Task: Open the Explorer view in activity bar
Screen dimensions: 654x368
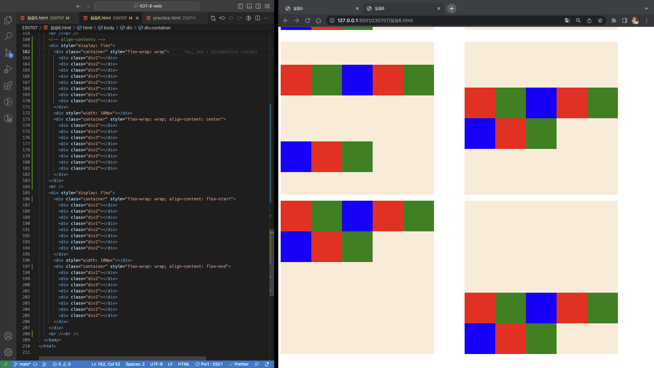Action: click(x=8, y=20)
